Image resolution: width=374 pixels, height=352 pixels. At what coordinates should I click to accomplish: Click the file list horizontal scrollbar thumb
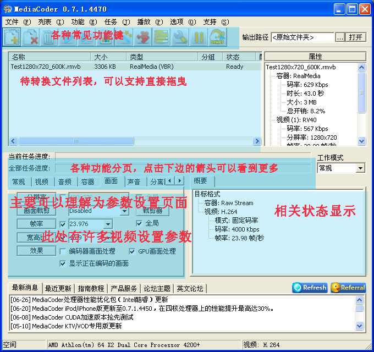click(76, 141)
